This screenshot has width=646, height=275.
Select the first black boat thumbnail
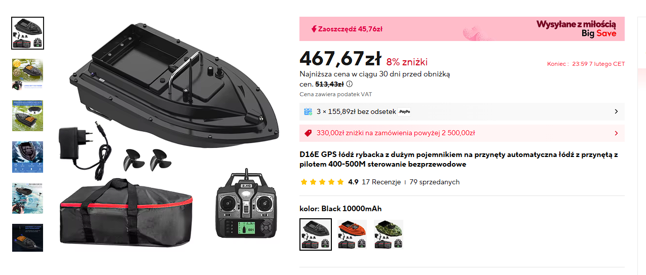click(28, 33)
